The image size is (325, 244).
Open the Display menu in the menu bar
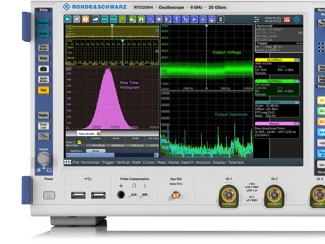(x=219, y=162)
